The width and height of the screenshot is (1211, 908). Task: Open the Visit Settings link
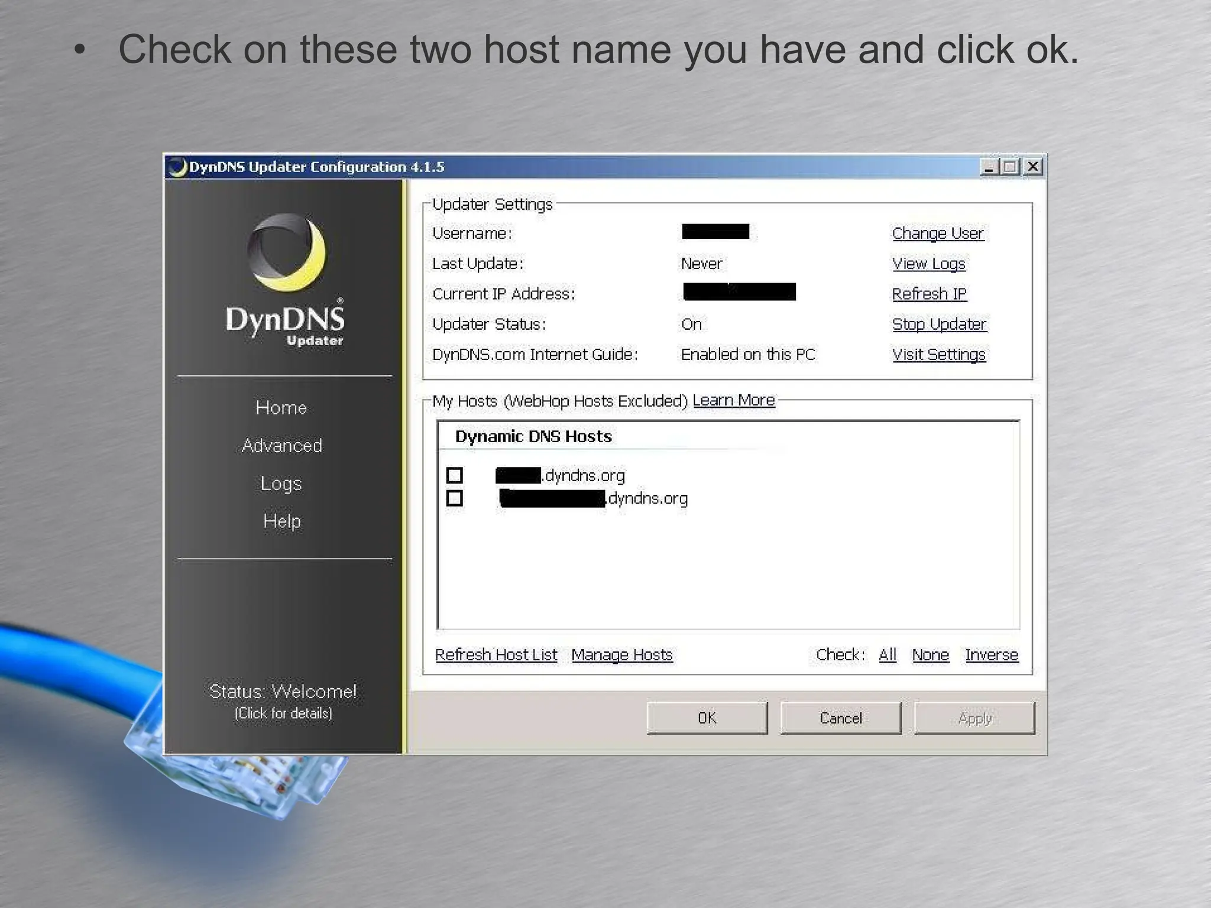(x=939, y=354)
